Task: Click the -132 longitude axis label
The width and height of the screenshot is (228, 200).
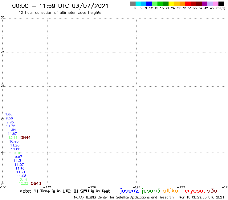Action: tap(47, 187)
